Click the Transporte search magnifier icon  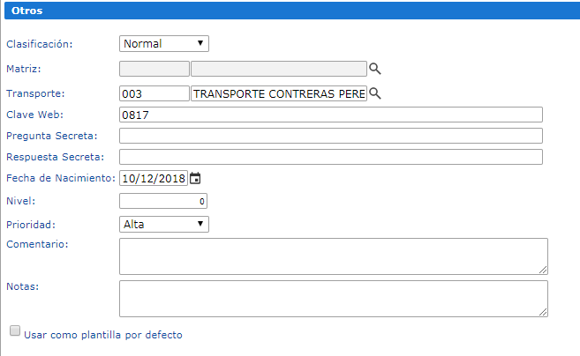click(374, 93)
